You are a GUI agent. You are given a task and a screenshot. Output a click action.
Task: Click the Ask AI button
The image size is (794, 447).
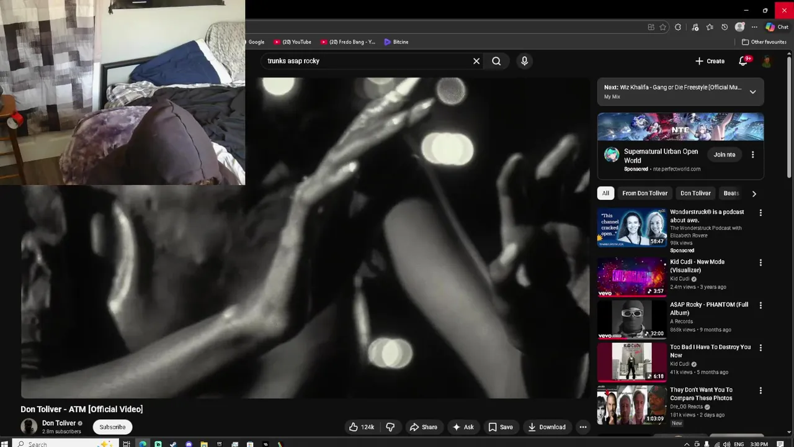pyautogui.click(x=463, y=427)
